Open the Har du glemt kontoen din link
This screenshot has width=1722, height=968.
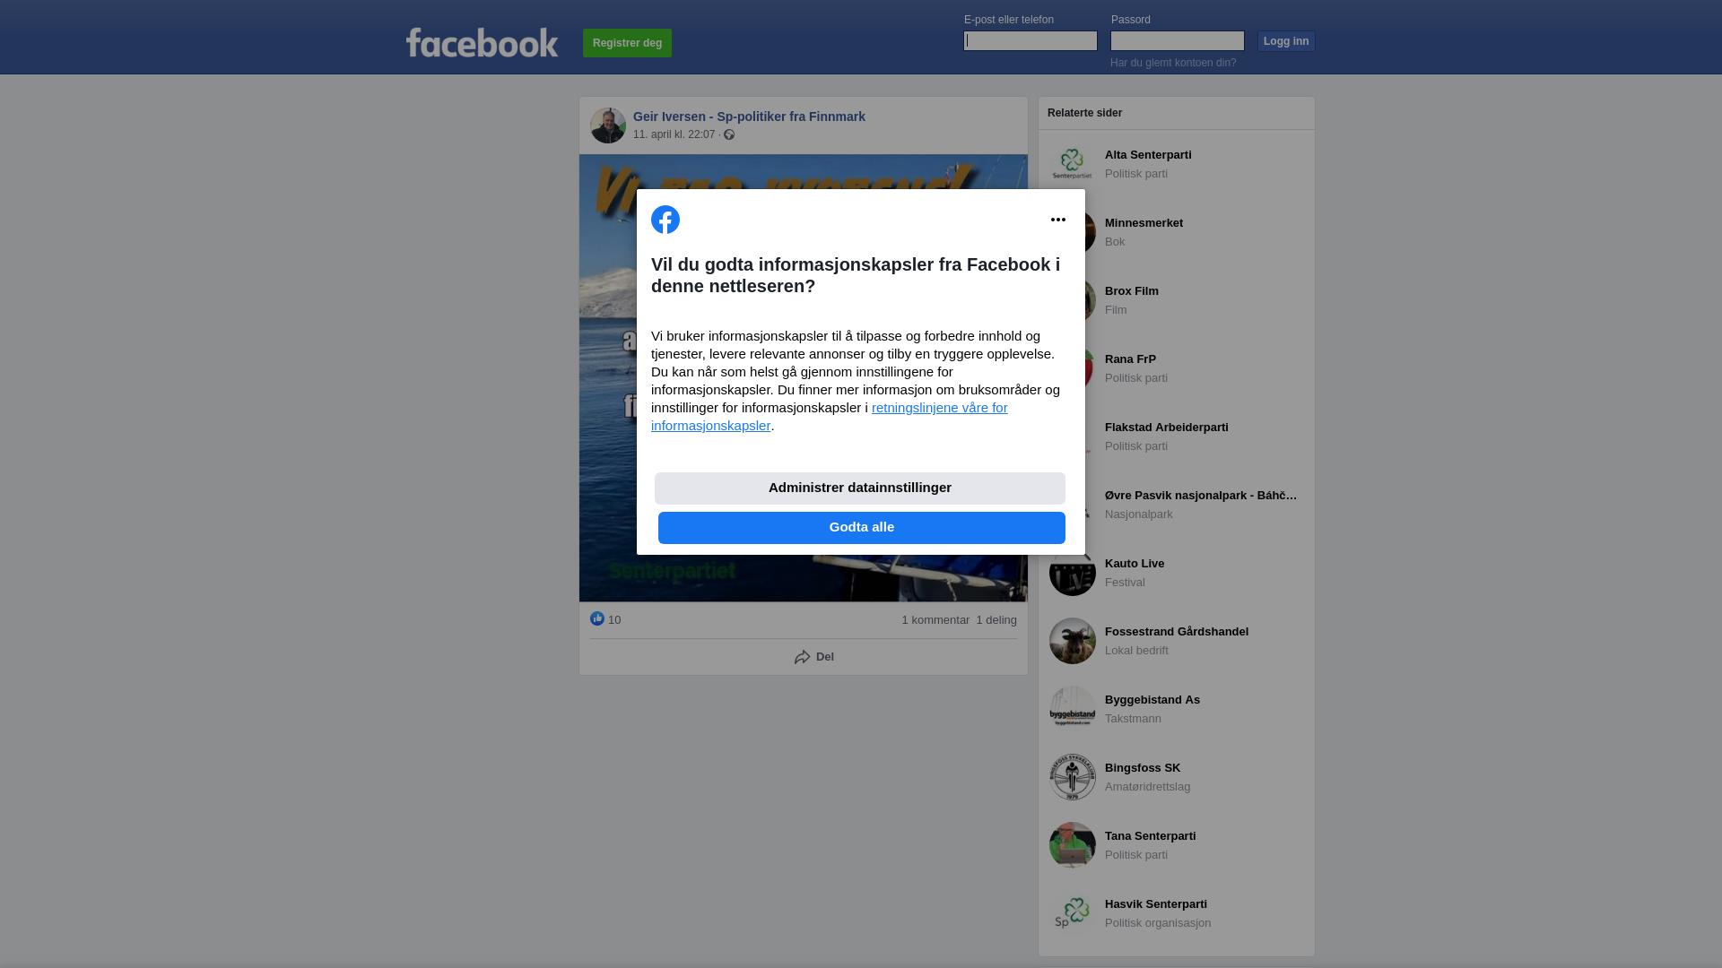pos(1173,63)
